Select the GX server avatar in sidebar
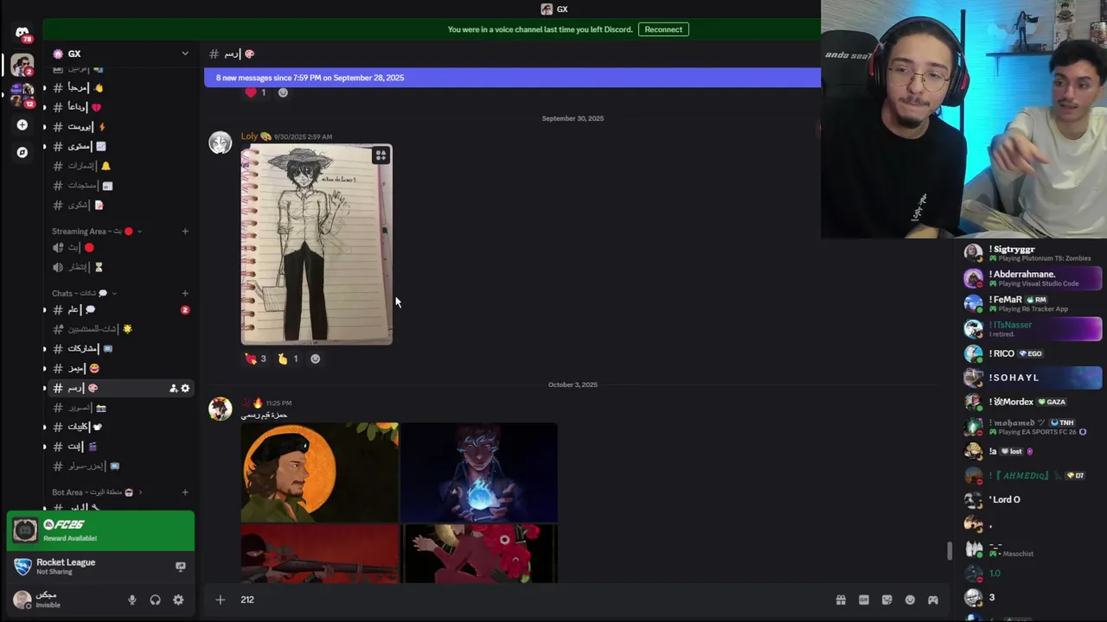The width and height of the screenshot is (1107, 622). (x=22, y=65)
